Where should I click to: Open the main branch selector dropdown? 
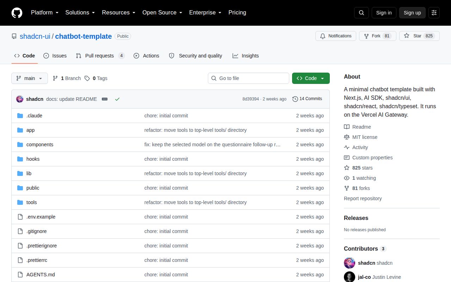coord(30,78)
